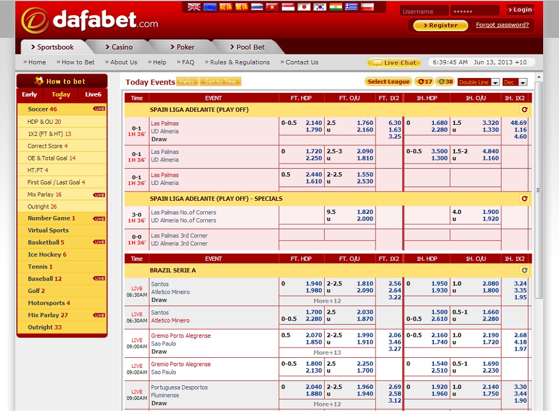Screen dimensions: 559x419
Task: Open Number Game 1 in the sidebar
Action: tap(62, 218)
